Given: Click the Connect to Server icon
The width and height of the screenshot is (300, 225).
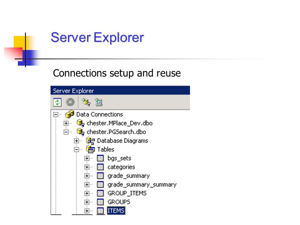Looking at the screenshot, I should [99, 102].
